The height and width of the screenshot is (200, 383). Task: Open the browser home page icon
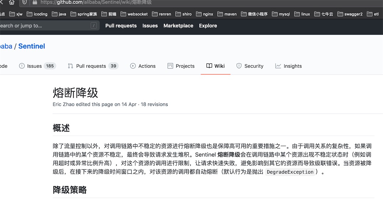tap(11, 2)
